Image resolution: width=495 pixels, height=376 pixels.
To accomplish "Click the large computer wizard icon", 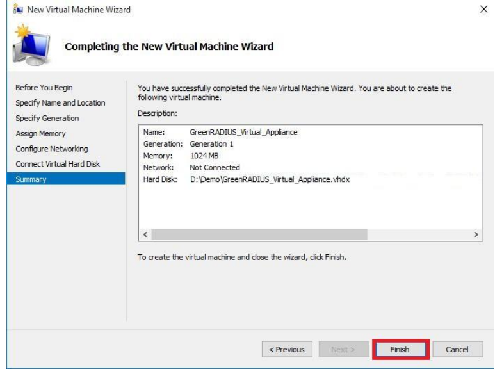I will (31, 45).
